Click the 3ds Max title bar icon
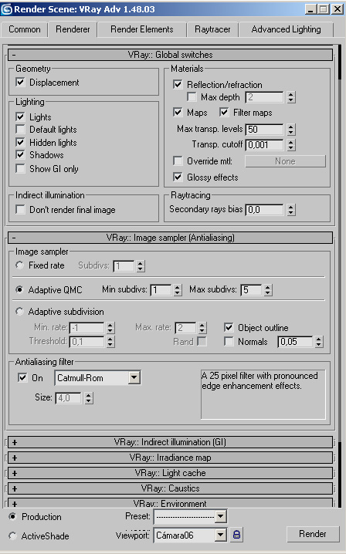Image resolution: width=346 pixels, height=554 pixels. coord(6,9)
